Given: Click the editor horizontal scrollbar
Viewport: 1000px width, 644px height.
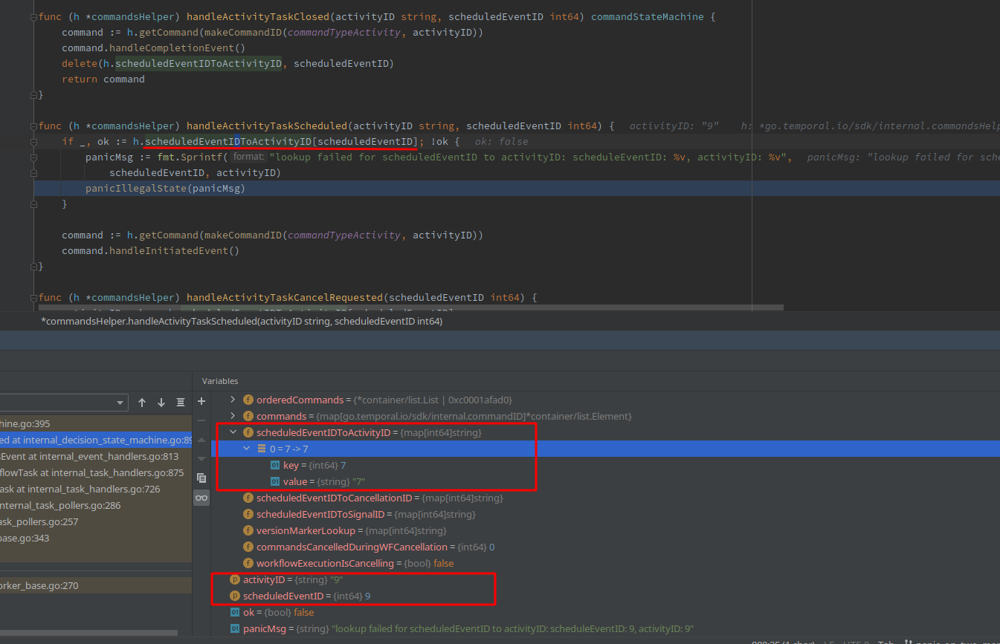Looking at the screenshot, I should (x=410, y=308).
